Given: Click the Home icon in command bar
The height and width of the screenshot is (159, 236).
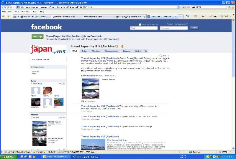Looking at the screenshot, I should tap(188, 16).
